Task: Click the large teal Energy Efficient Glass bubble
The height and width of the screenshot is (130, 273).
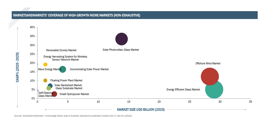Action: (x=214, y=89)
